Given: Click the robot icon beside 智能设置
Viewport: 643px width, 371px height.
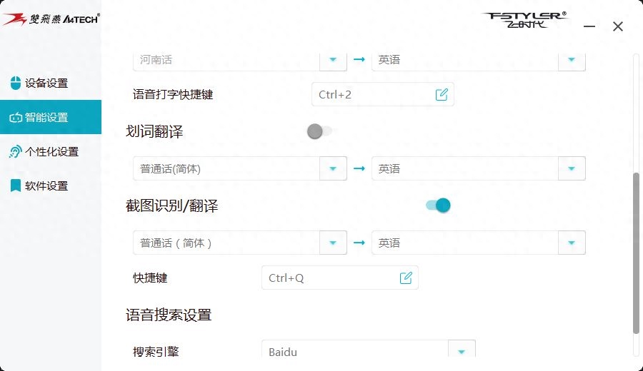Looking at the screenshot, I should click(16, 118).
